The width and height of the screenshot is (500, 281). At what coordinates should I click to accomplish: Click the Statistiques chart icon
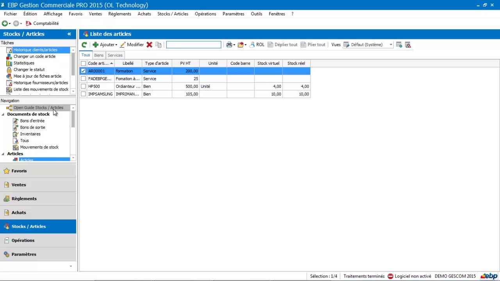9,63
